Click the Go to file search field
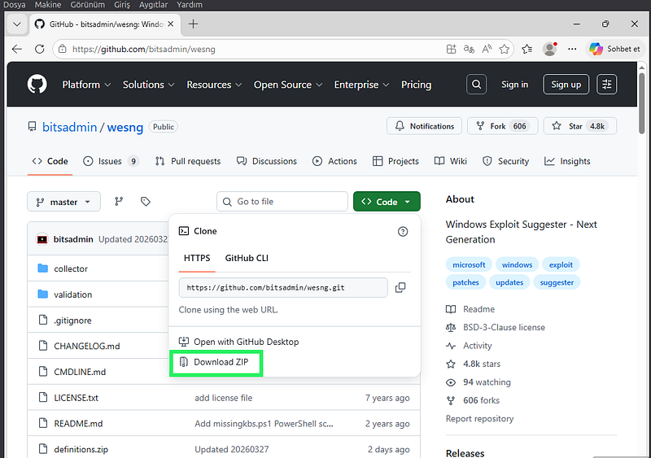The width and height of the screenshot is (651, 458). click(x=282, y=202)
